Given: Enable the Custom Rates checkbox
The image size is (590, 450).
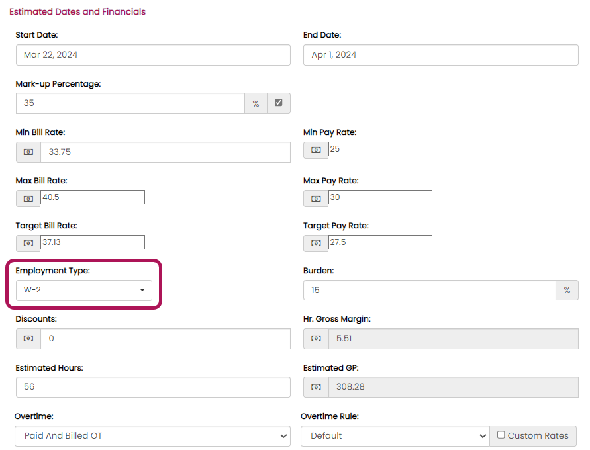Looking at the screenshot, I should pyautogui.click(x=501, y=435).
